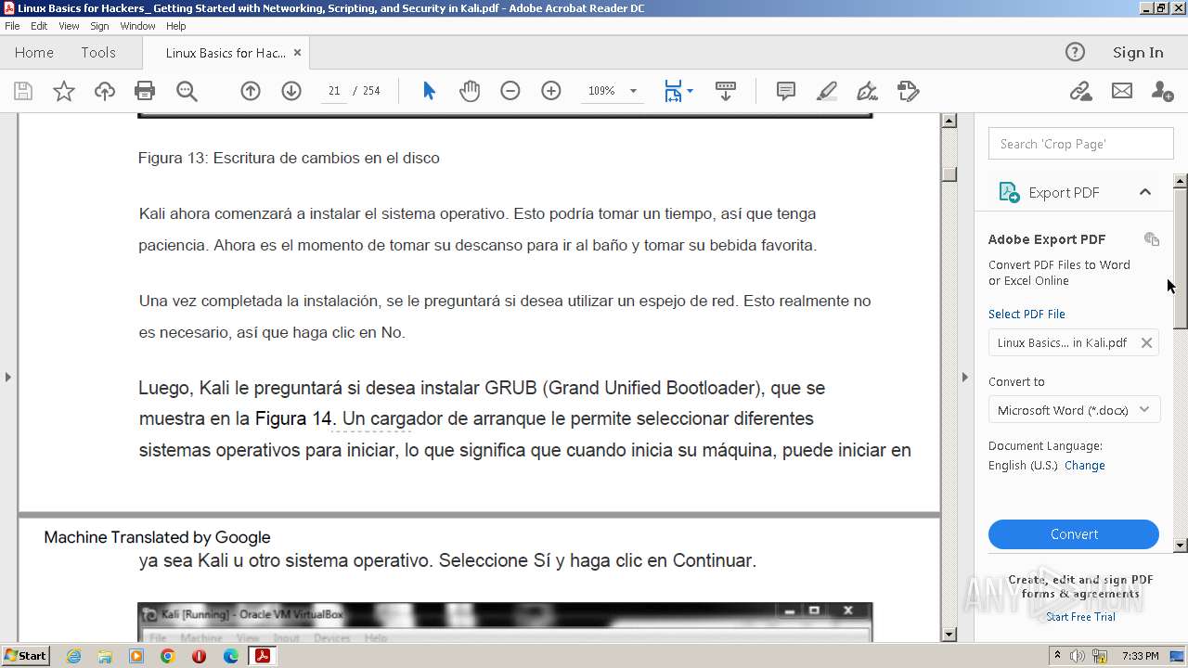Viewport: 1188px width, 668px height.
Task: Open the Figura 14 link
Action: (x=293, y=418)
